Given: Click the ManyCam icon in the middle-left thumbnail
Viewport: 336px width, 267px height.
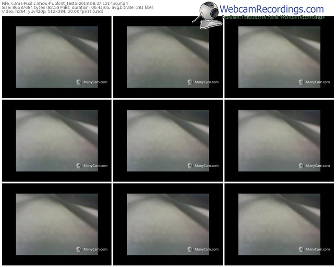Looking at the screenshot, I should tap(79, 166).
